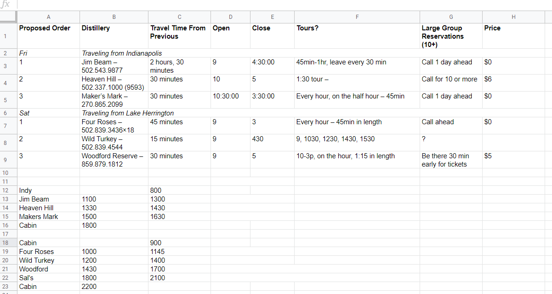The width and height of the screenshot is (552, 294).
Task: Select column E header
Action: (273, 17)
